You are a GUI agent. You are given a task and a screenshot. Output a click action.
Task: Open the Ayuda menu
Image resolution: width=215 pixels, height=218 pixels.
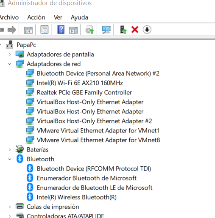[79, 18]
